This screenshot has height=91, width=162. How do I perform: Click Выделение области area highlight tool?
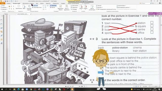click(x=60, y=8)
